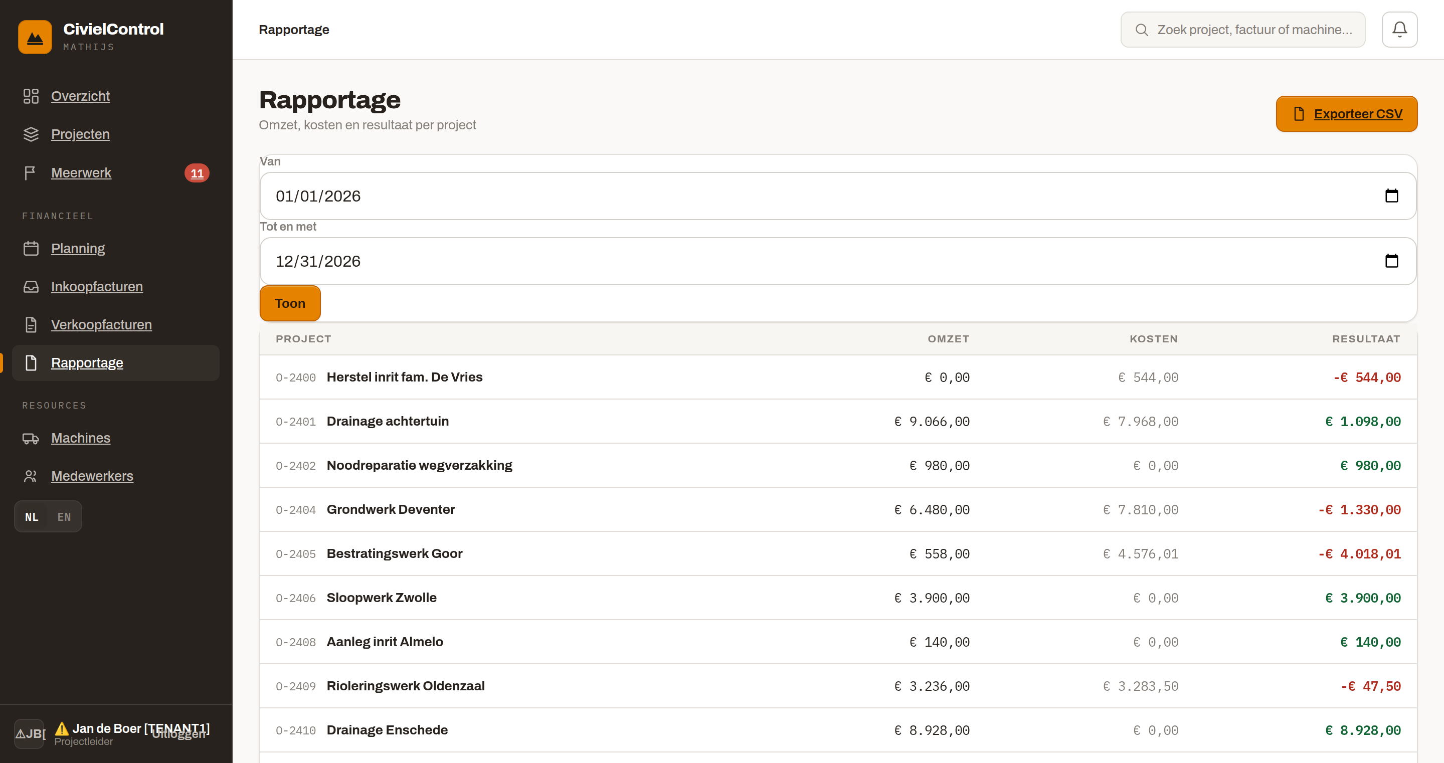Click the Verkoopfacturen document icon
The image size is (1444, 763).
[x=31, y=324]
